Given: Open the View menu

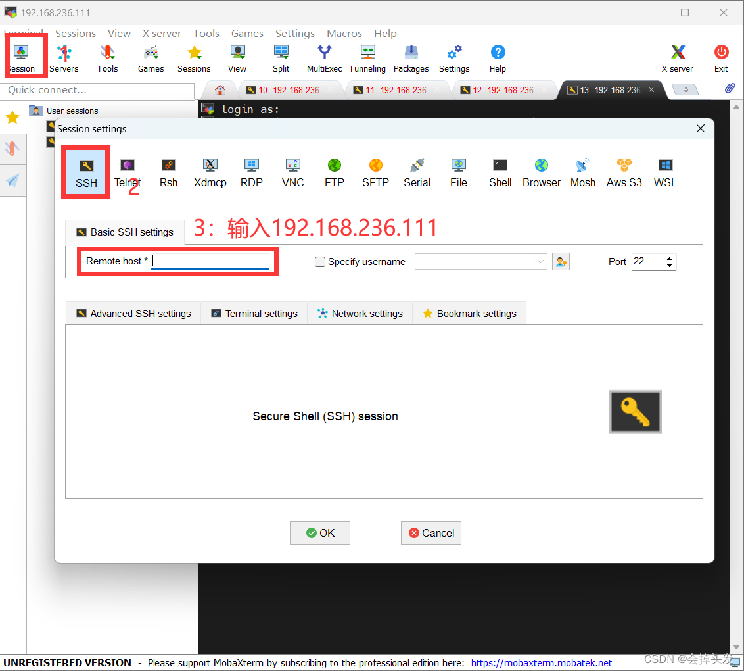Looking at the screenshot, I should tap(119, 34).
